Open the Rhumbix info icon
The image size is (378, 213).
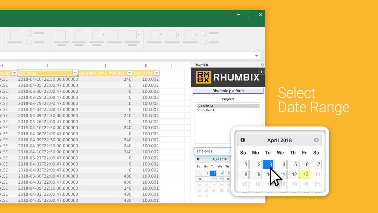[x=262, y=72]
